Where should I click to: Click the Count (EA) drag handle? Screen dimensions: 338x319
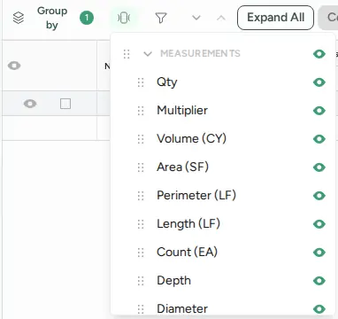141,253
